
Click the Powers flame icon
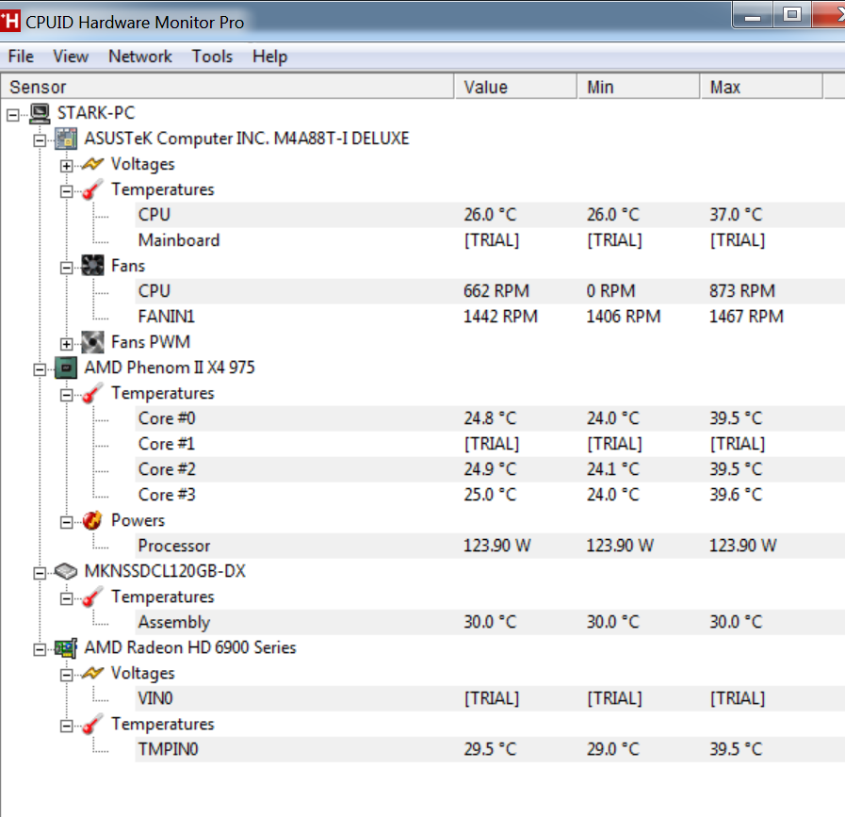point(92,520)
